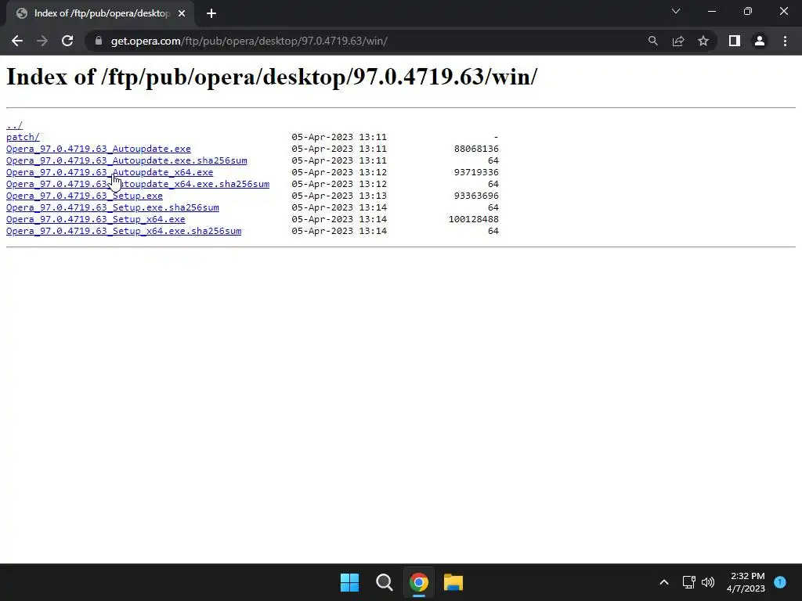The image size is (802, 601).
Task: Click the file size value '88068136'
Action: pos(476,149)
